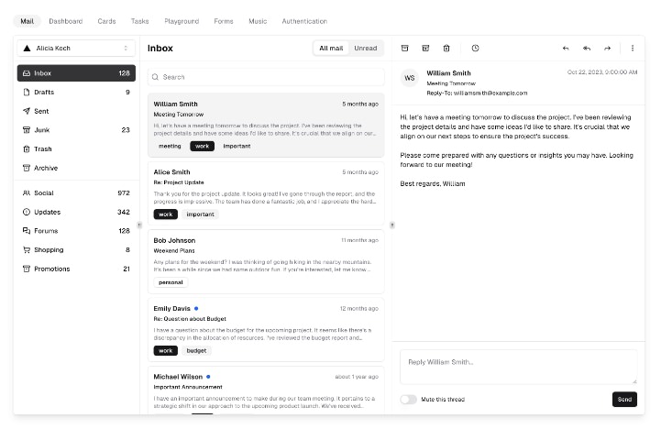Click the Forums chat bubbles icon
Viewport: 661px width, 440px height.
point(27,230)
